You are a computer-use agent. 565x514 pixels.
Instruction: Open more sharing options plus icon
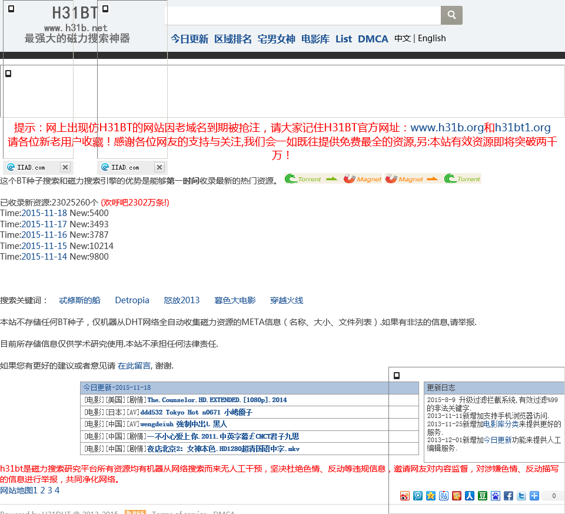pos(534,496)
